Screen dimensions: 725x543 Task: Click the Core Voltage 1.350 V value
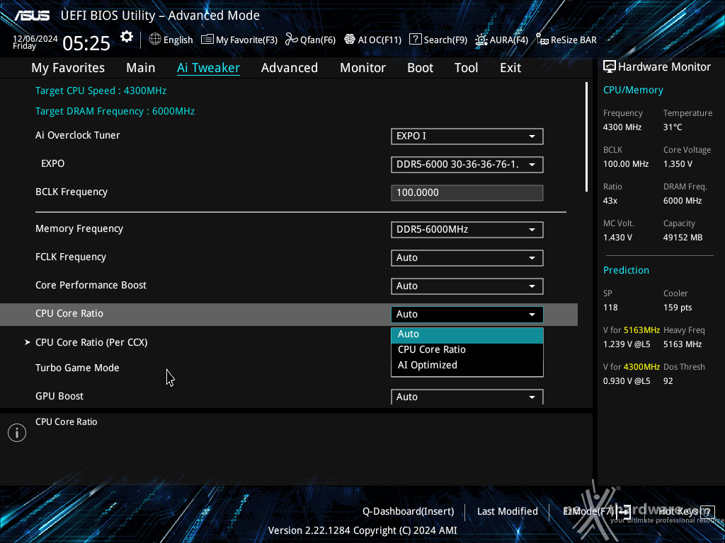(x=678, y=164)
